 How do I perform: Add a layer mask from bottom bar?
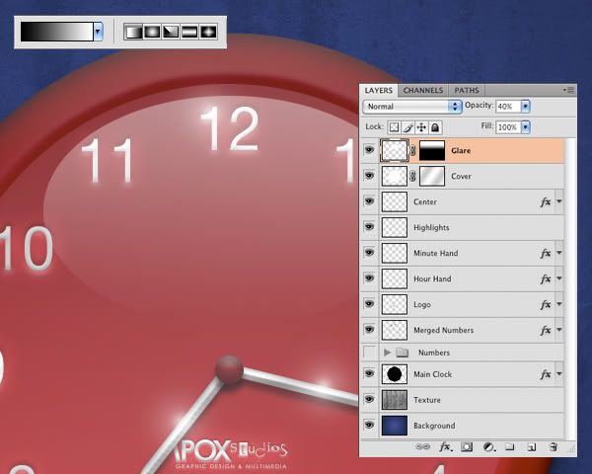467,447
